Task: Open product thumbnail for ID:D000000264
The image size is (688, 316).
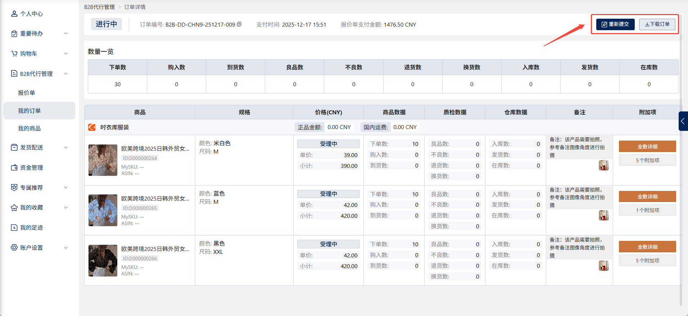Action: pos(103,160)
